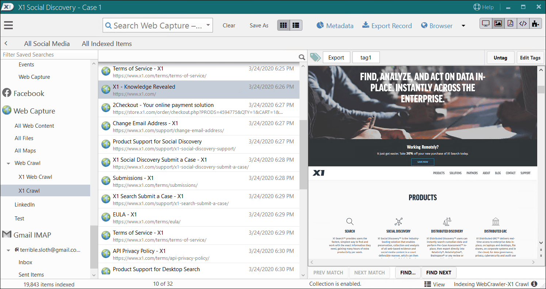Select LinkedIn in sidebar
The height and width of the screenshot is (289, 546).
(24, 205)
